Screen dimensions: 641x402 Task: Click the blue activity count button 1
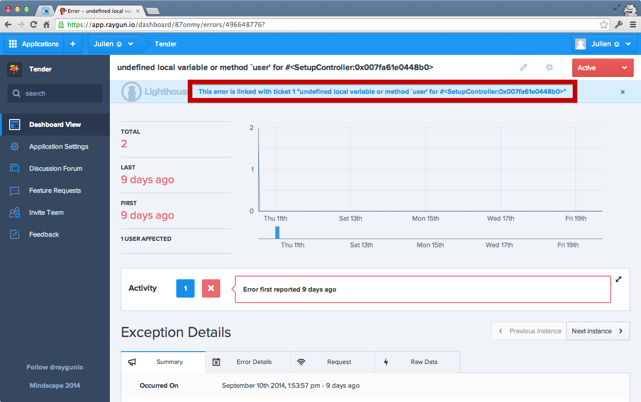[185, 288]
